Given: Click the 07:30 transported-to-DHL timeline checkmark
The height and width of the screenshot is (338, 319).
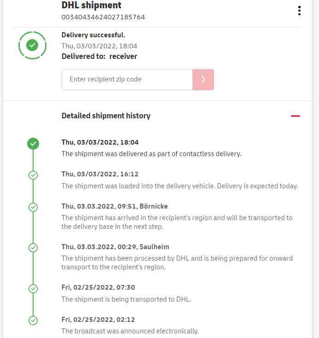Looking at the screenshot, I should coord(33,288).
